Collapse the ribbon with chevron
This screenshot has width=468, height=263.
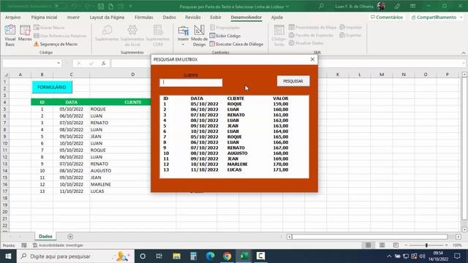[463, 53]
